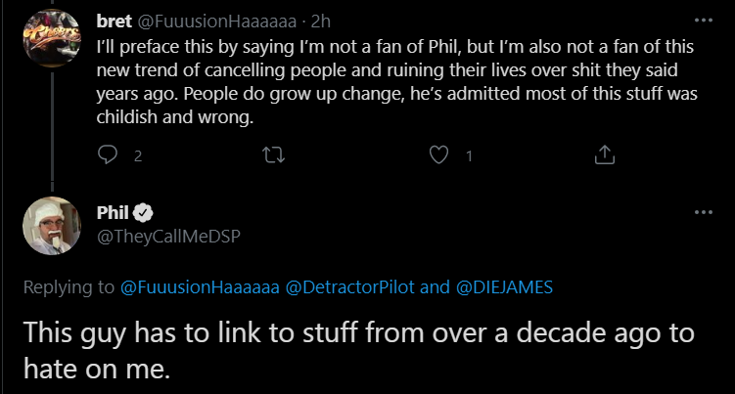
Task: Click Phil's tweet text about a decade ago
Action: [x=358, y=350]
